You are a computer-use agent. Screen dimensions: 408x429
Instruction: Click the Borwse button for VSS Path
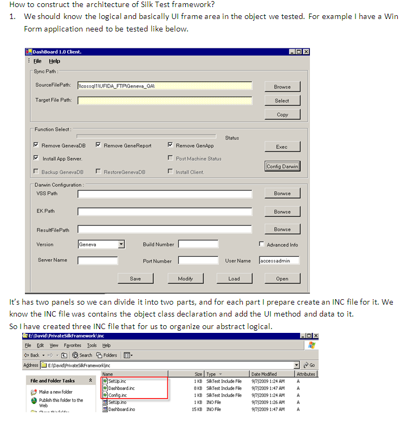(282, 193)
